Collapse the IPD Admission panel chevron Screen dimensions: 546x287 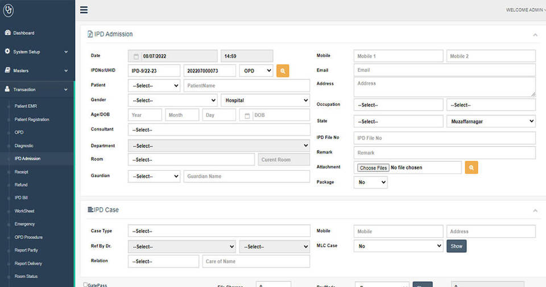[535, 35]
